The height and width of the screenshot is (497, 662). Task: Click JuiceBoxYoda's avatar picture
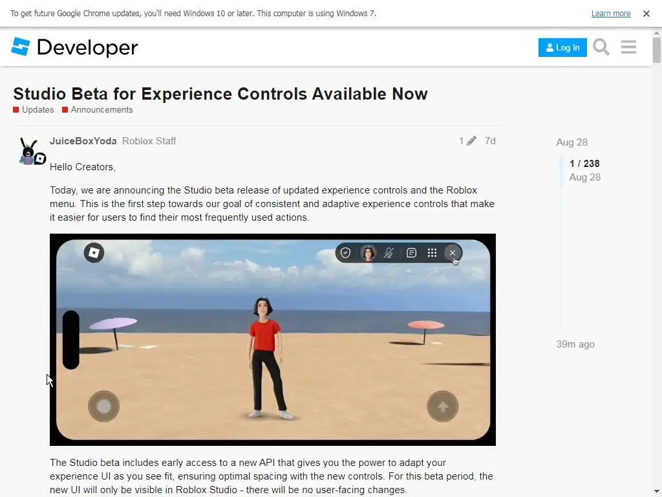coord(28,151)
